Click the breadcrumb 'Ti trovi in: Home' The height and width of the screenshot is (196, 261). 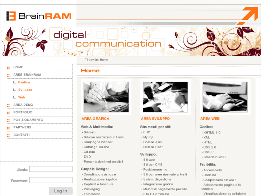point(96,60)
